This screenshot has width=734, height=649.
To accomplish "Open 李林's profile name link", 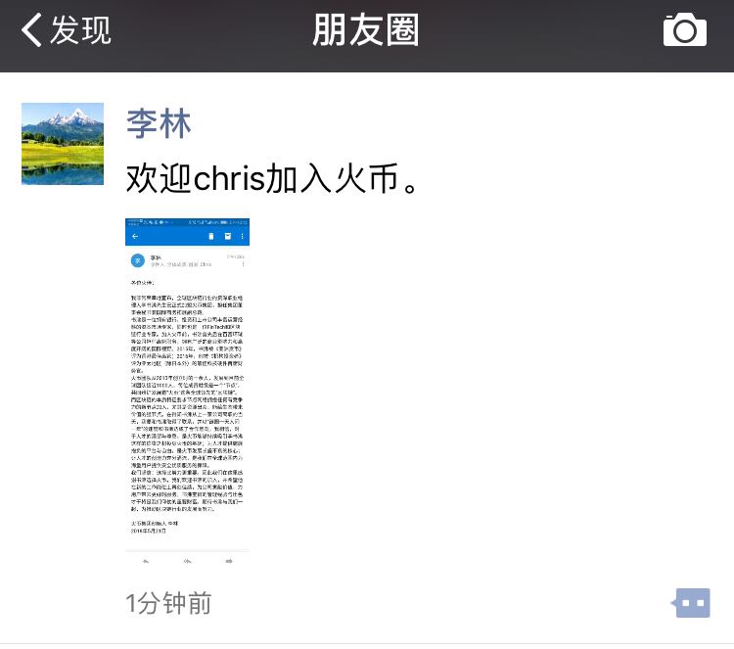I will click(x=159, y=123).
